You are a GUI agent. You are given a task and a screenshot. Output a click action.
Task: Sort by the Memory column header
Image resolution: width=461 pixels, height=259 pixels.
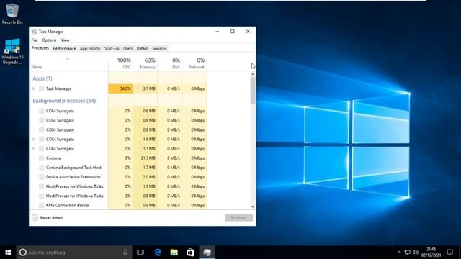tap(146, 63)
